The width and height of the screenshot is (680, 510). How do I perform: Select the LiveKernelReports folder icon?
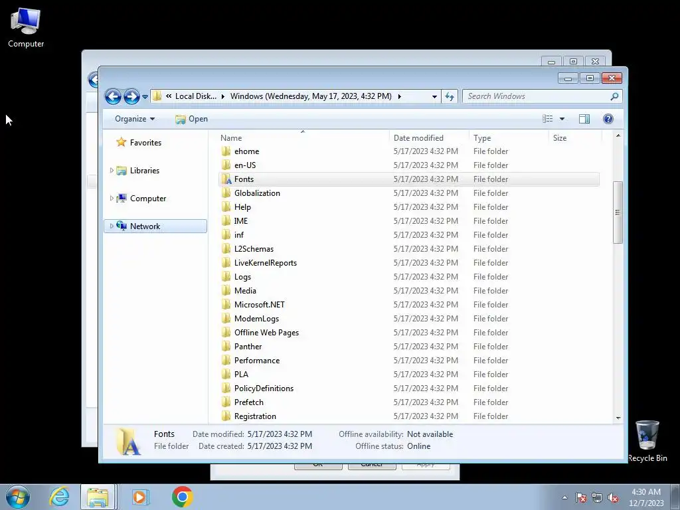[226, 262]
